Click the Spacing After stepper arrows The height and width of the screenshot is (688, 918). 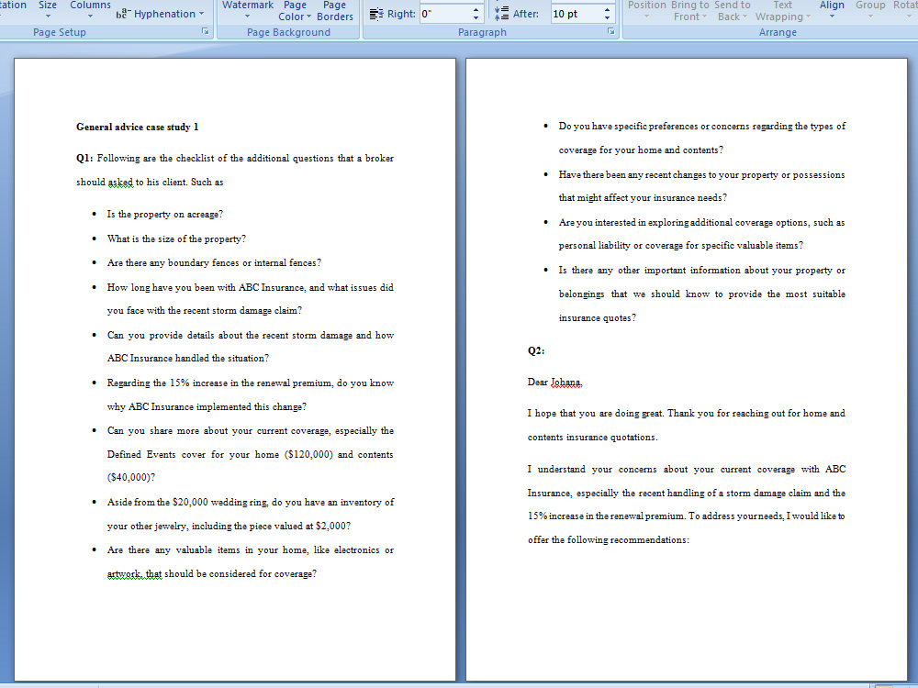point(607,14)
